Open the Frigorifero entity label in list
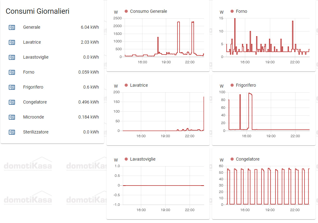This screenshot has height=223, width=318. (33, 87)
